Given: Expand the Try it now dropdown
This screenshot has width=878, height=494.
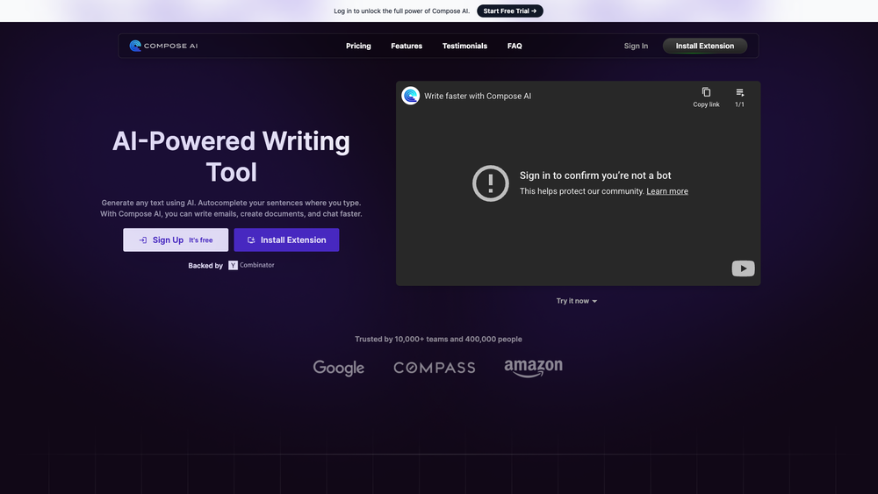Looking at the screenshot, I should click(x=577, y=301).
